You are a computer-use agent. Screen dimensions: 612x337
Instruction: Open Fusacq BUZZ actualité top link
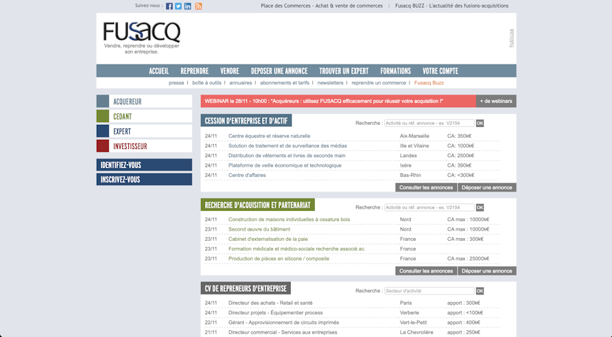click(451, 6)
